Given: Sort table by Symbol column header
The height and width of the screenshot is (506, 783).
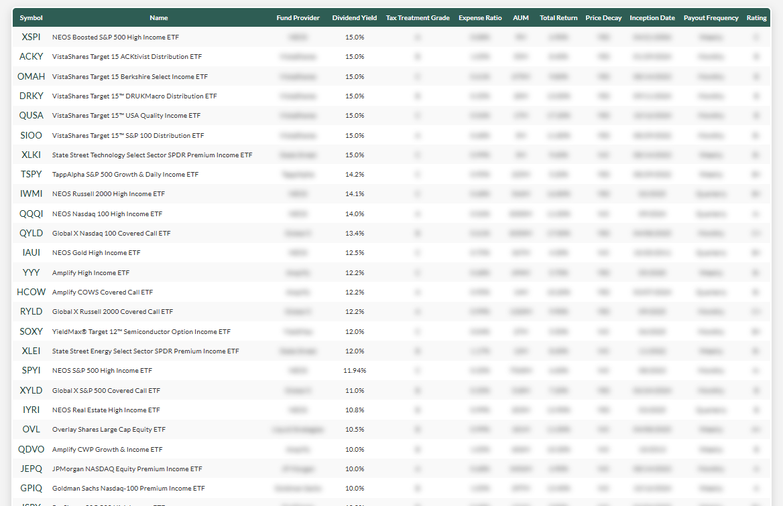Looking at the screenshot, I should (31, 18).
